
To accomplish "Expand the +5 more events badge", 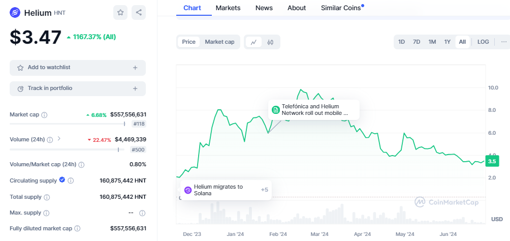I will click(265, 190).
